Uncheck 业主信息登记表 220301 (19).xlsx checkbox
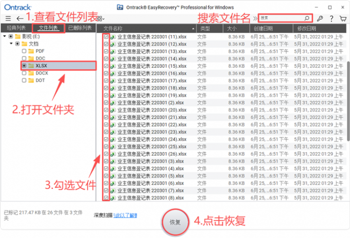Viewport: 350px width, 238px height. pos(106,95)
